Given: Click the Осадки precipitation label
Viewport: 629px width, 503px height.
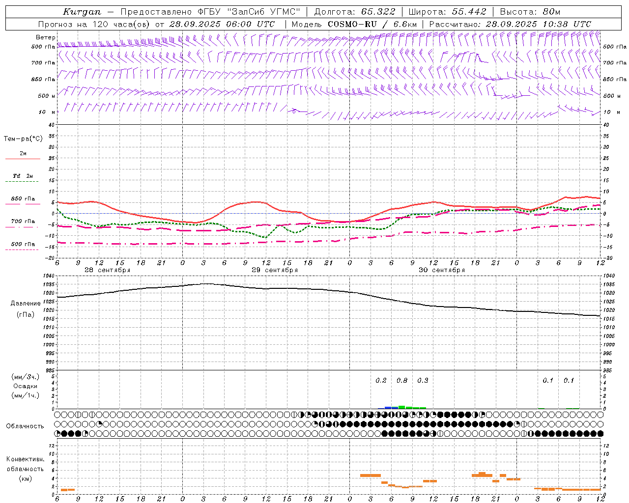Looking at the screenshot, I should pyautogui.click(x=26, y=386).
